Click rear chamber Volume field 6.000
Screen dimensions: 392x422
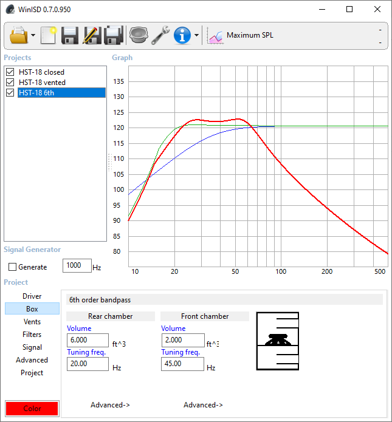coord(88,340)
